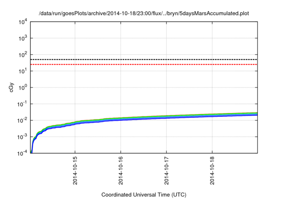284x199 pixels.
Task: Click the 10^-2 y-axis tick label
Action: [x=22, y=120]
